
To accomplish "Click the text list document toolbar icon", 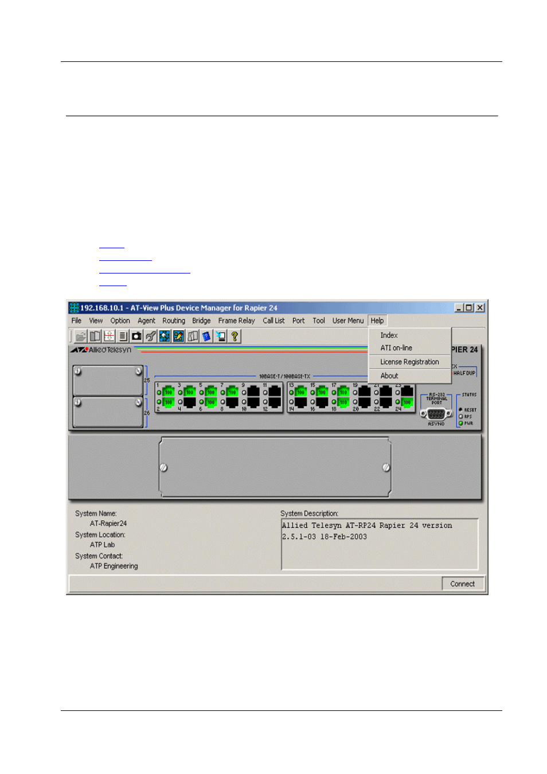I will pos(123,337).
